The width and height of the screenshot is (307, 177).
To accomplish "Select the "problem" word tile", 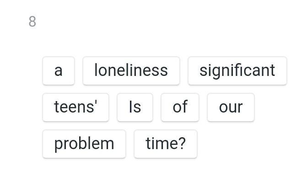I will point(84,144).
